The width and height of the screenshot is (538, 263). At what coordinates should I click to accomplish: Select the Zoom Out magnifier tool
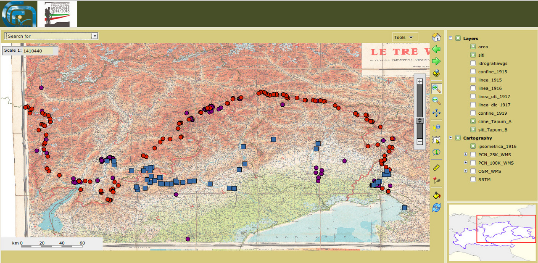(436, 101)
